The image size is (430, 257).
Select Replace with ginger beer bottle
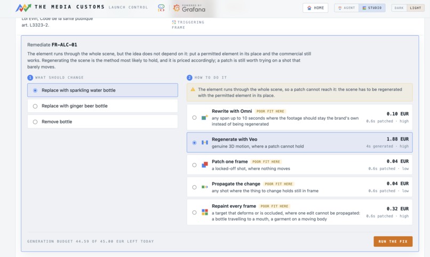(102, 106)
